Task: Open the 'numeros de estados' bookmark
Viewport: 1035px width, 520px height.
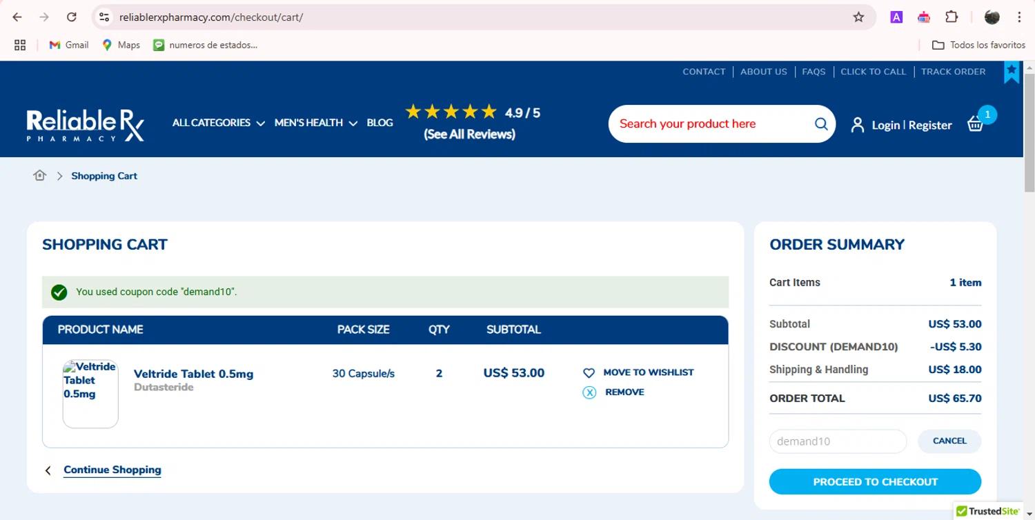Action: tap(206, 45)
